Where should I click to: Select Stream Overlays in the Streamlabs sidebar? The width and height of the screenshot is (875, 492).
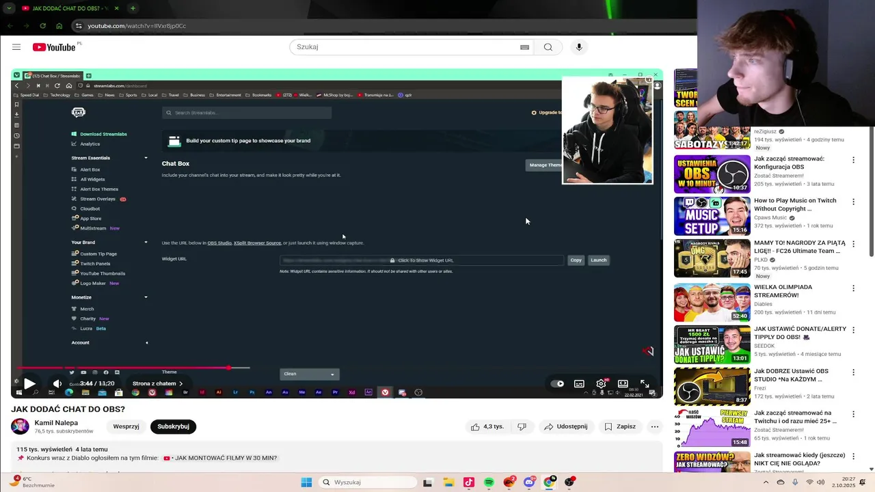tap(98, 199)
